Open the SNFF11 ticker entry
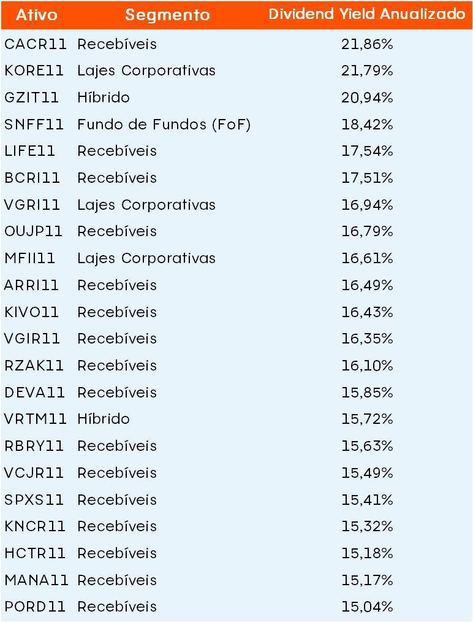 [x=34, y=125]
